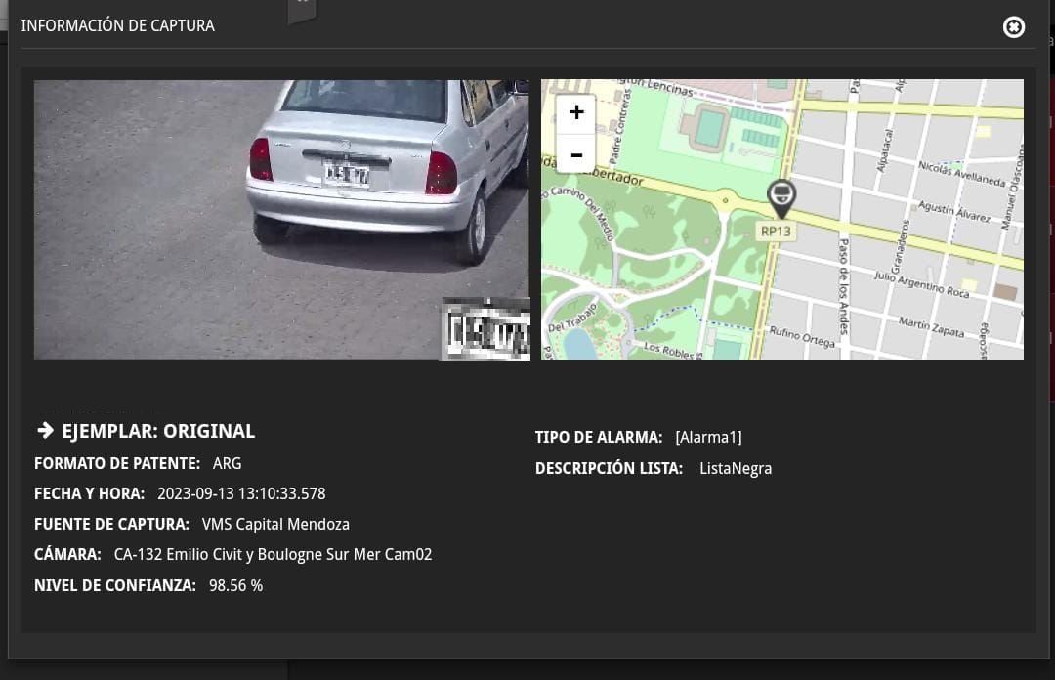Click the arrow beside EJEMPLAR: ORIGINAL
1055x680 pixels.
coord(45,431)
